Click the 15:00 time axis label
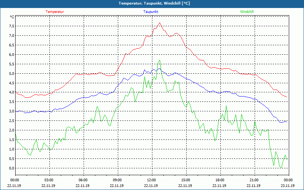The image size is (304, 190). click(185, 180)
